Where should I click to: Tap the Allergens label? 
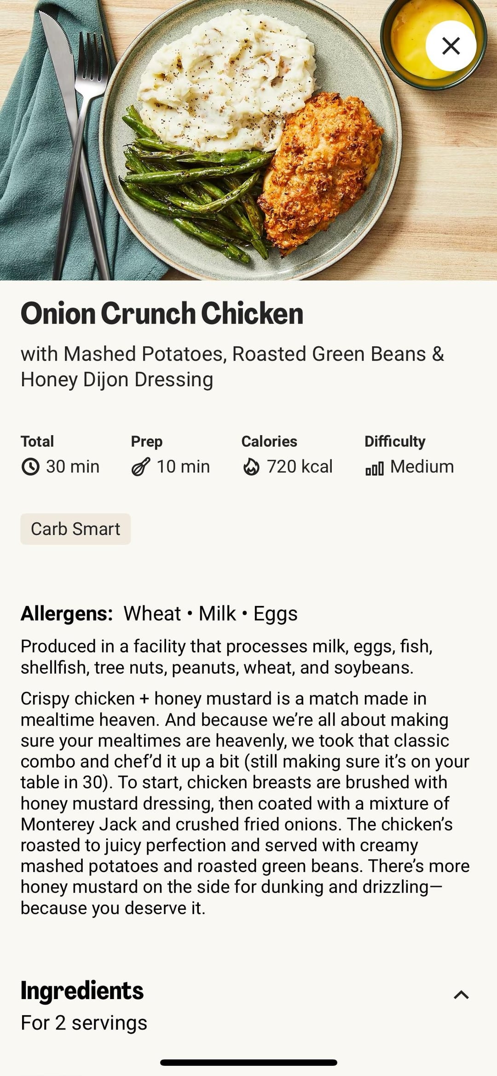67,614
